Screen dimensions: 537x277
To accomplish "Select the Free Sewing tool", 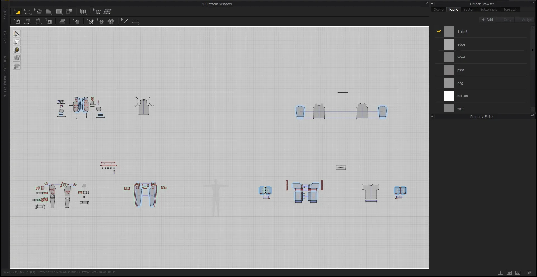I will click(38, 21).
